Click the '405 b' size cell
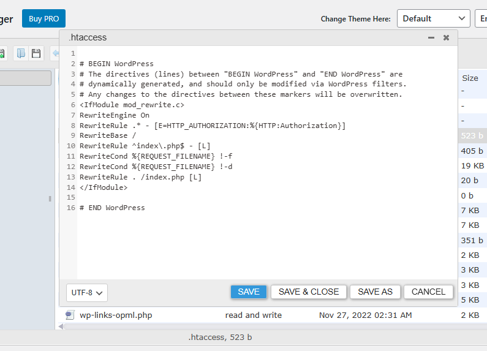487x351 pixels. point(472,151)
